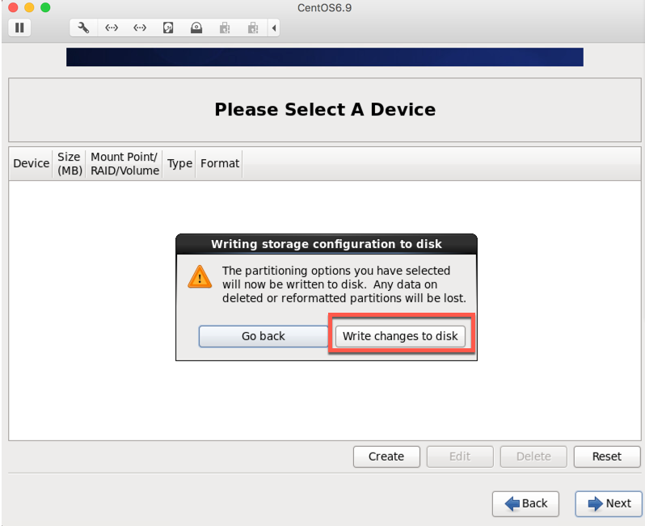The image size is (645, 526).
Task: Collapse the toolbar with the arrow
Action: [274, 27]
